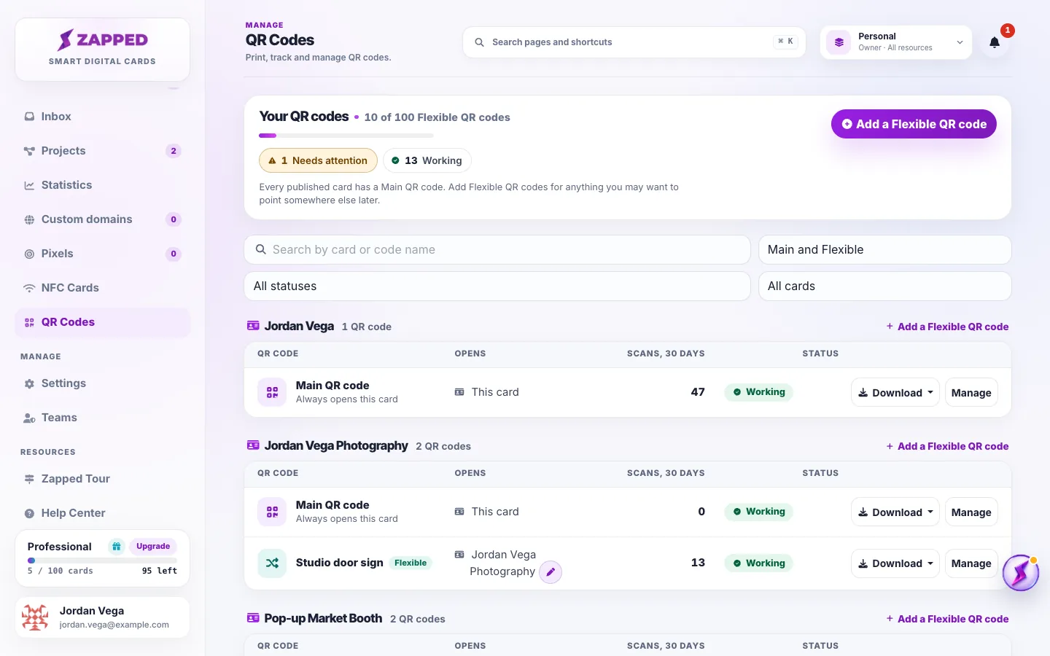Filter by the 1 Needs attention chip
1050x656 pixels.
click(318, 160)
